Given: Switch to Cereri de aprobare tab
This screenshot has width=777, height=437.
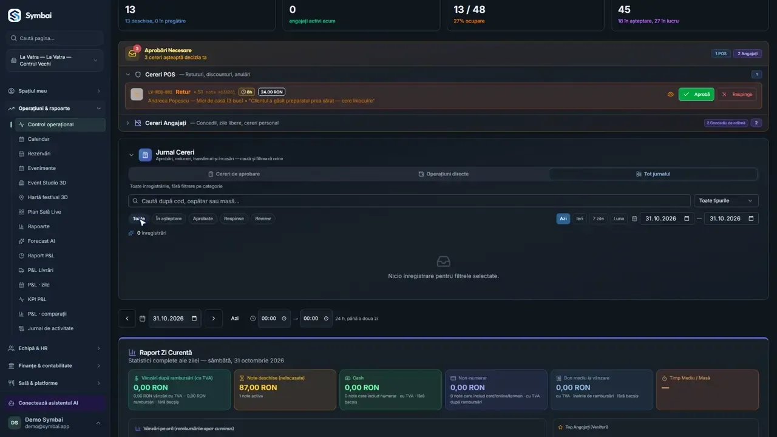Looking at the screenshot, I should (x=234, y=174).
